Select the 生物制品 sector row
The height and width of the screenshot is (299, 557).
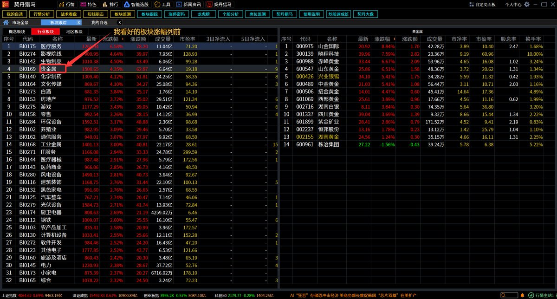139,61
